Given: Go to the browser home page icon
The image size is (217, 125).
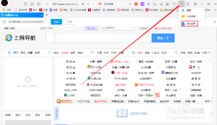Looking at the screenshot, I should point(32,4).
